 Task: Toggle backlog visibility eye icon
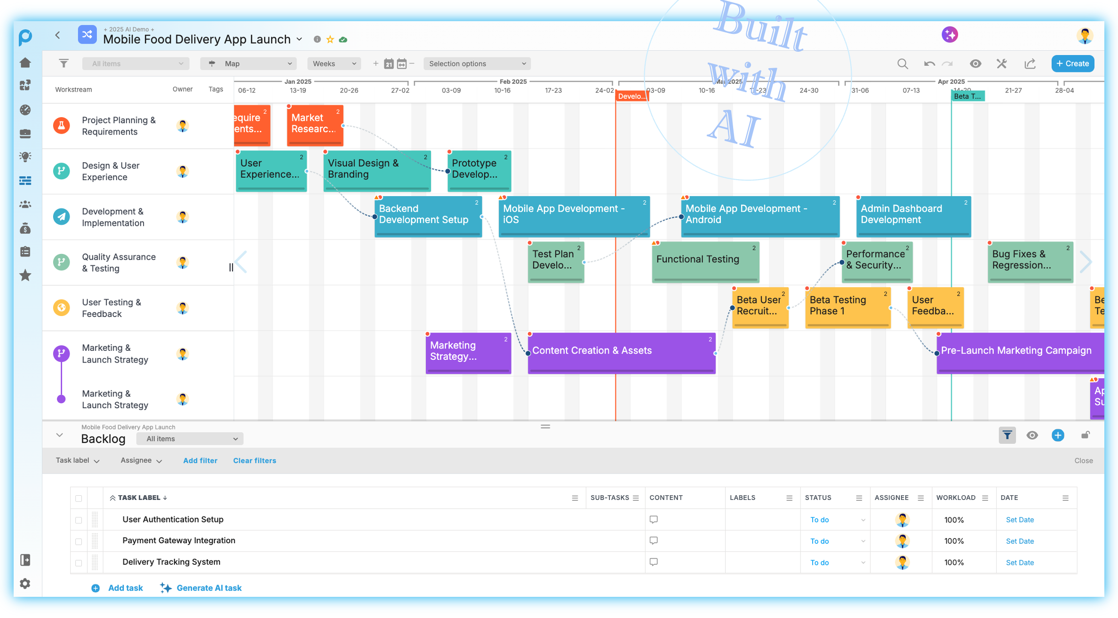point(1032,435)
